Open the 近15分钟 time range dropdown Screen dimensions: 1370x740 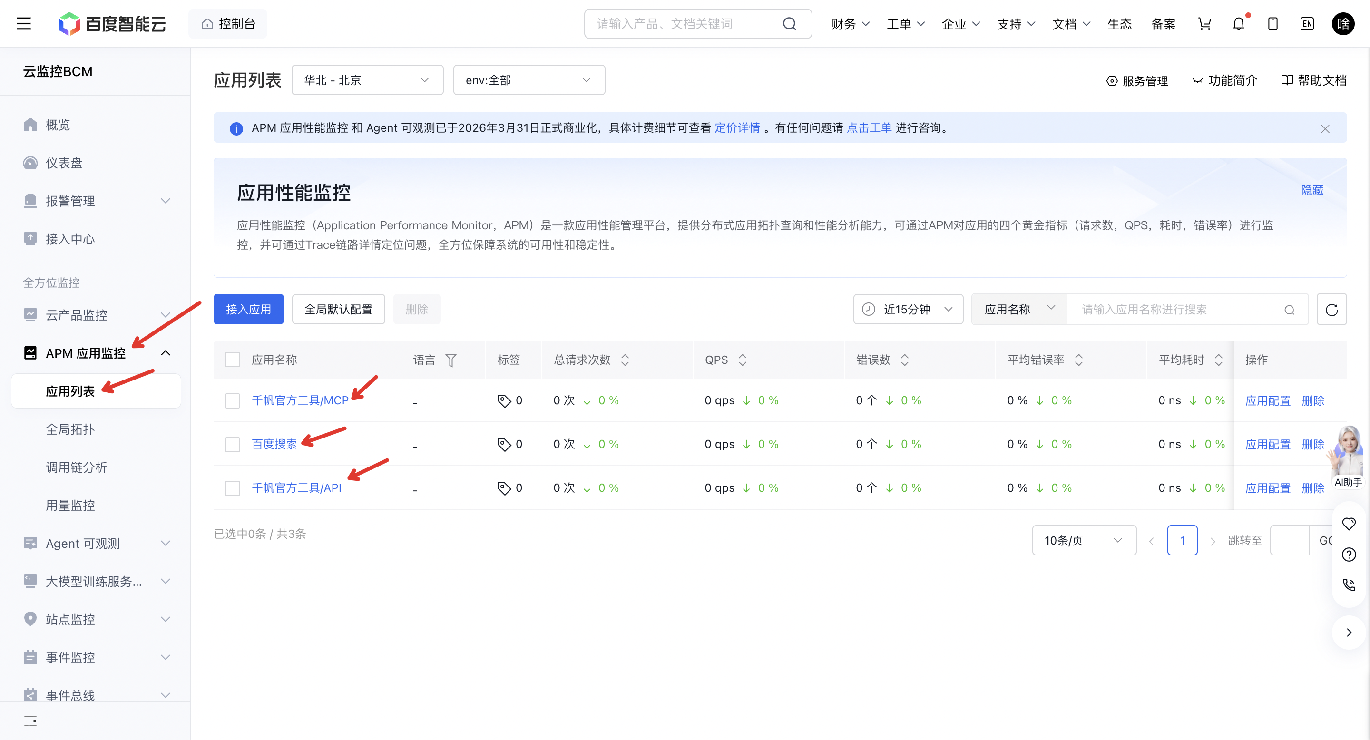point(908,310)
